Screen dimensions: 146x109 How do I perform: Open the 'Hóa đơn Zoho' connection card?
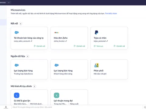69,38
